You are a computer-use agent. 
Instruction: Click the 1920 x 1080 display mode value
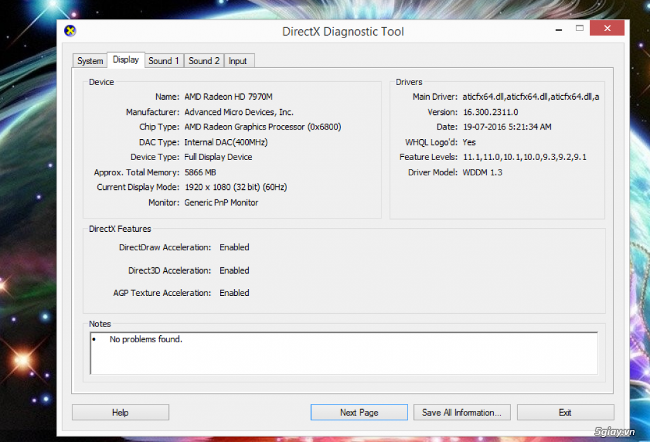[x=236, y=187]
